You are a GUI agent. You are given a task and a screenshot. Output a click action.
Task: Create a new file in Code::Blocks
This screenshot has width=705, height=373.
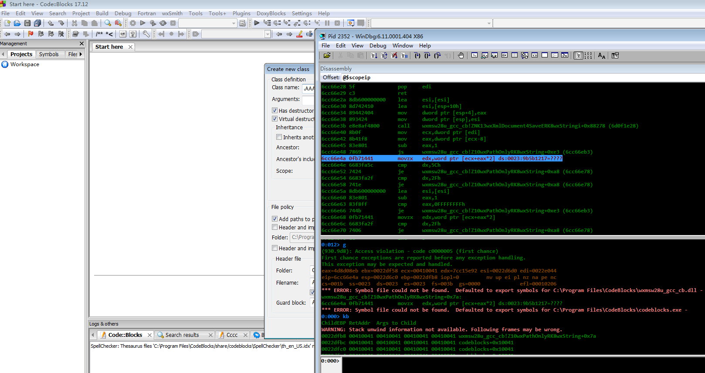click(7, 23)
